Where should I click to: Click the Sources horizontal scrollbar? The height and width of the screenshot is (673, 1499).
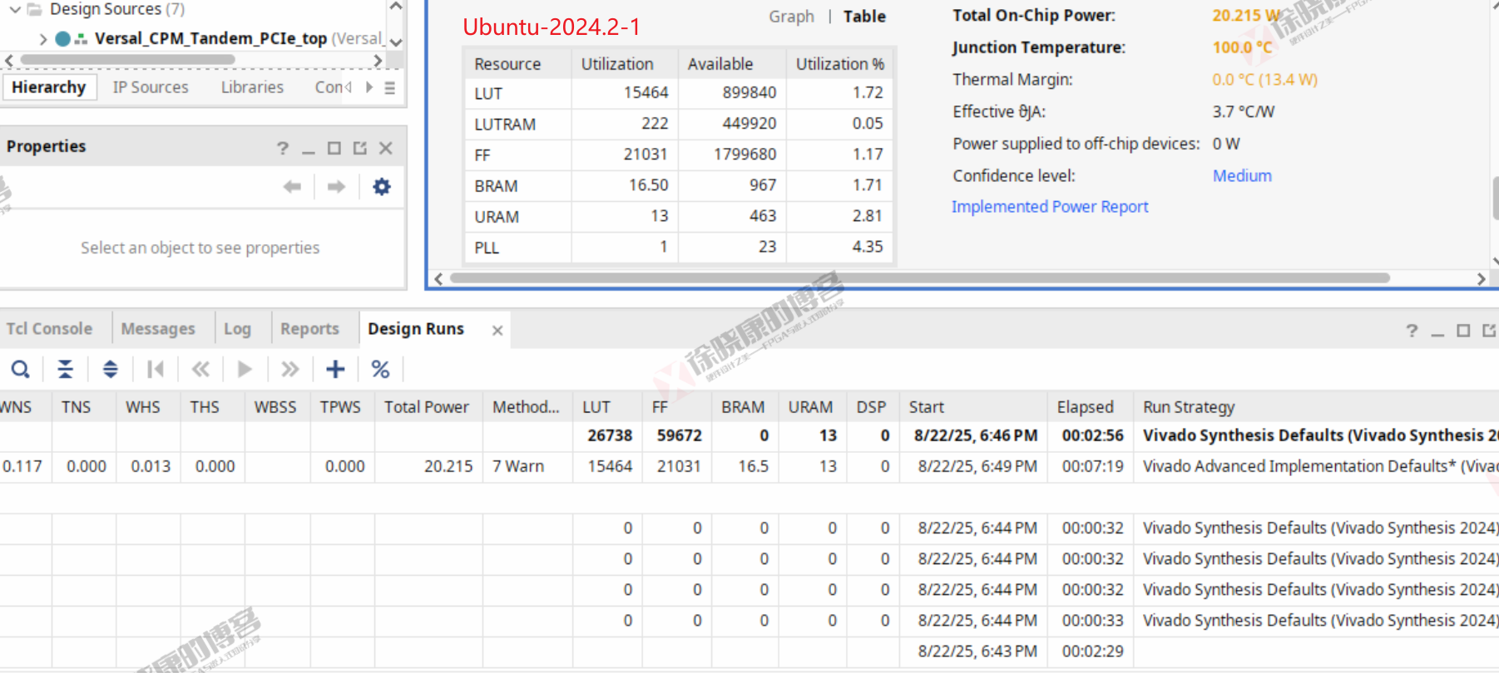128,60
